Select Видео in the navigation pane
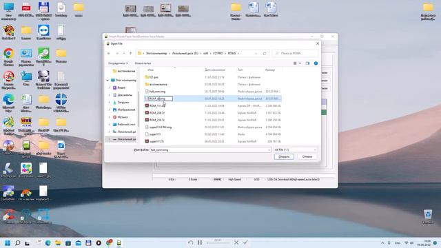 (121, 87)
